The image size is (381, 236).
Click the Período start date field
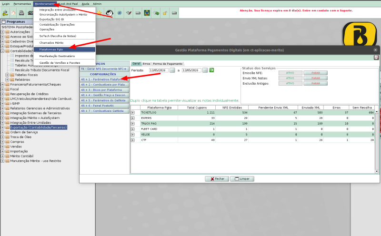coord(159,70)
